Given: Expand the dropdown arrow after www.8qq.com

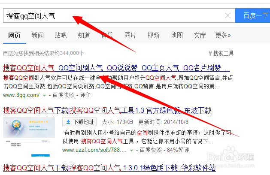Looking at the screenshot, I should (x=44, y=96).
